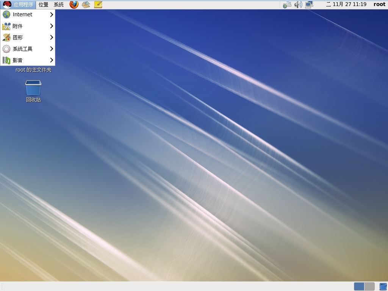Select the Internet menu entry

28,15
